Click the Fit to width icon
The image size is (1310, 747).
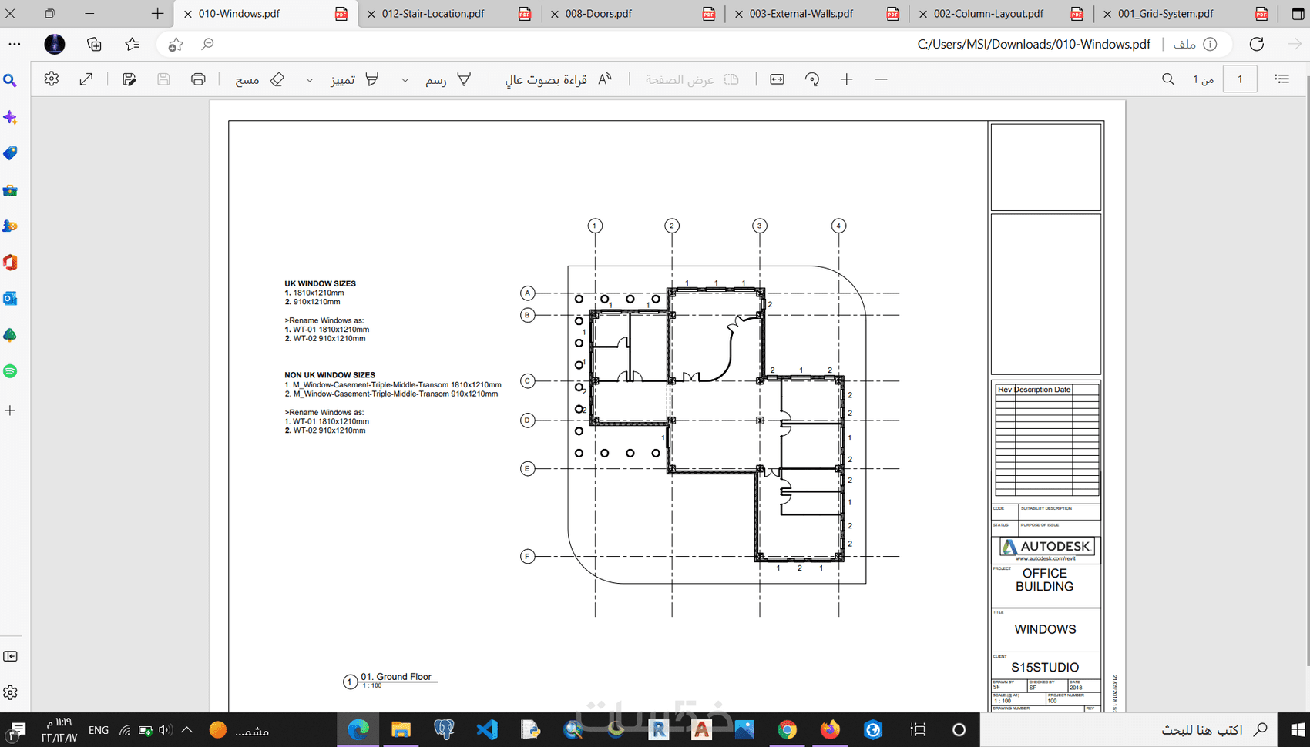[x=777, y=79]
